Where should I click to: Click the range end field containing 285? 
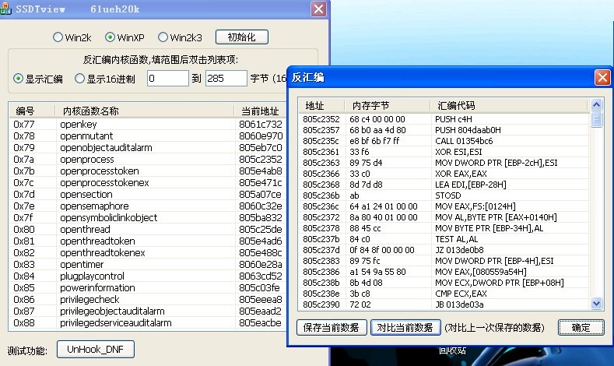click(x=226, y=79)
